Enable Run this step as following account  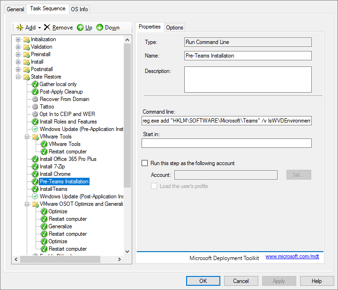coord(145,163)
